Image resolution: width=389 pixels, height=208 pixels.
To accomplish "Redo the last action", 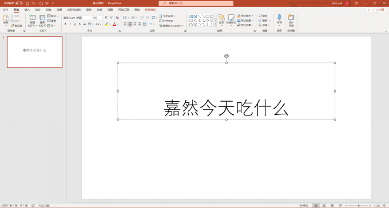I will pos(41,3).
